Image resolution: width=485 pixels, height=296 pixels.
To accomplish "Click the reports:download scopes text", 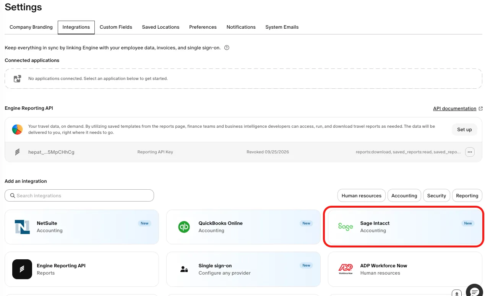I will point(408,152).
